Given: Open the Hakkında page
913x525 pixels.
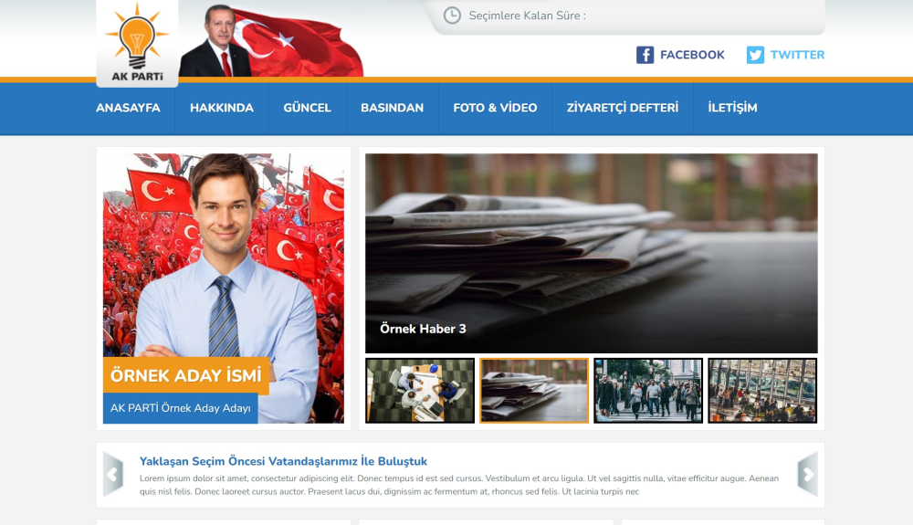Looking at the screenshot, I should tap(222, 108).
